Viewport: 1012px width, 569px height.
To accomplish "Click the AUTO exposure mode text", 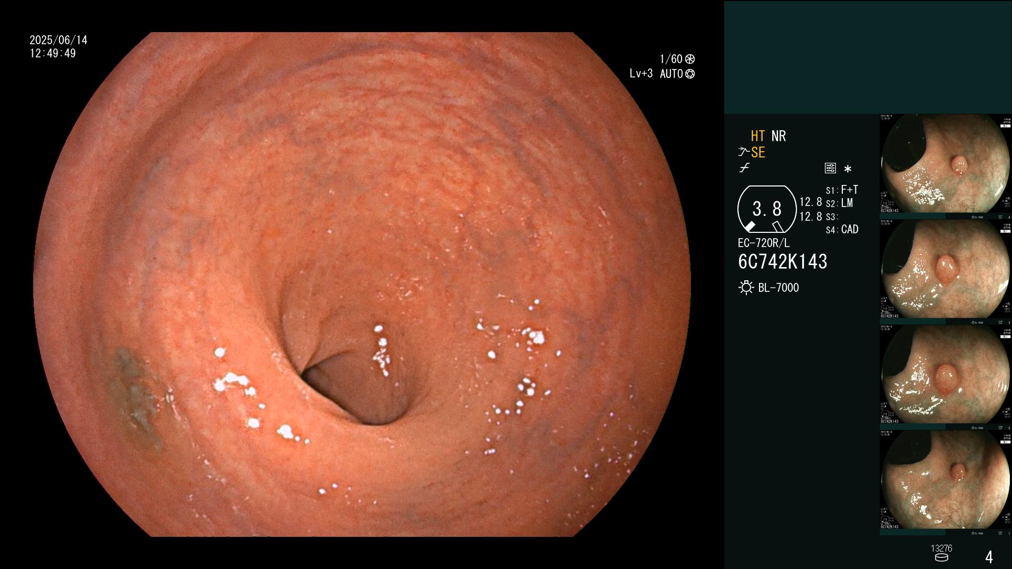I will (x=672, y=74).
